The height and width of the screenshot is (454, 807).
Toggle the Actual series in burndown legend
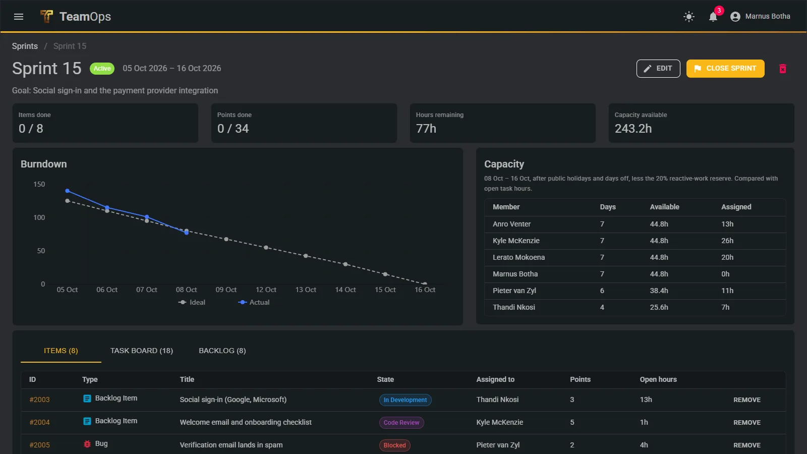pos(254,302)
